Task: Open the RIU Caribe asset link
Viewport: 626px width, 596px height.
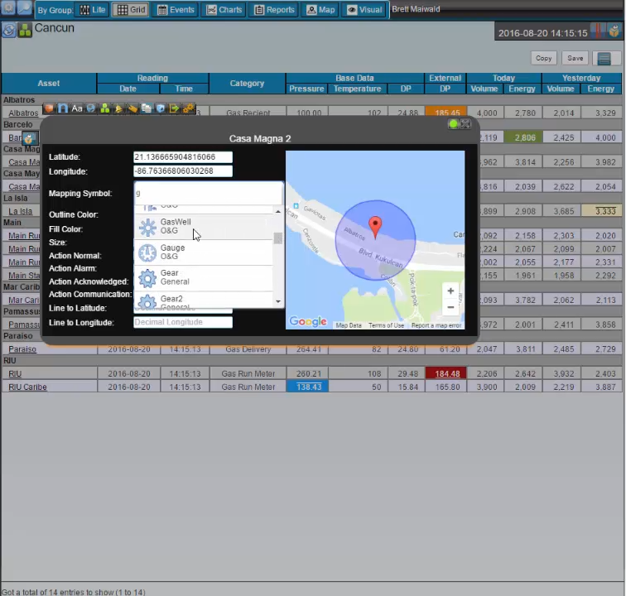Action: [x=27, y=387]
